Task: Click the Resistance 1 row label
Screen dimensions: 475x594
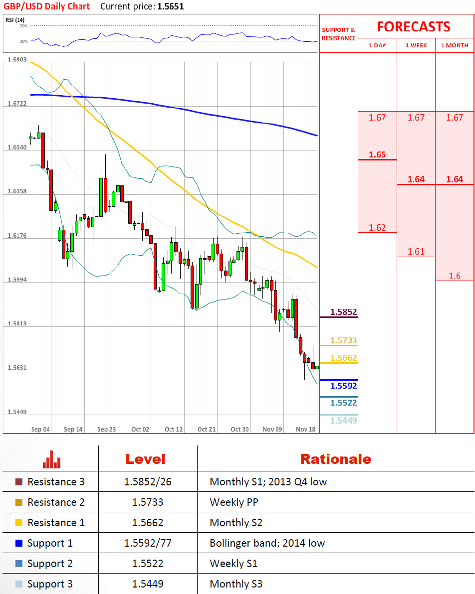Action: pyautogui.click(x=56, y=523)
